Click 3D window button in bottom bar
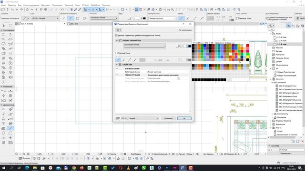The width and height of the screenshot is (305, 171). [x=24, y=158]
